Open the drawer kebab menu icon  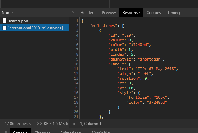coord(6,132)
